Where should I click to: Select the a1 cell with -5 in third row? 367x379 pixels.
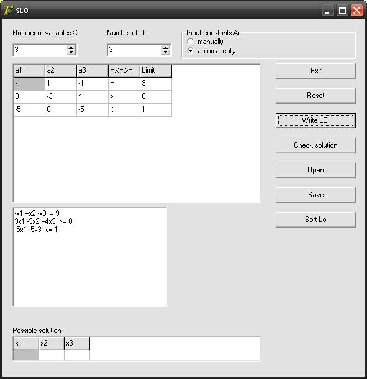click(29, 110)
